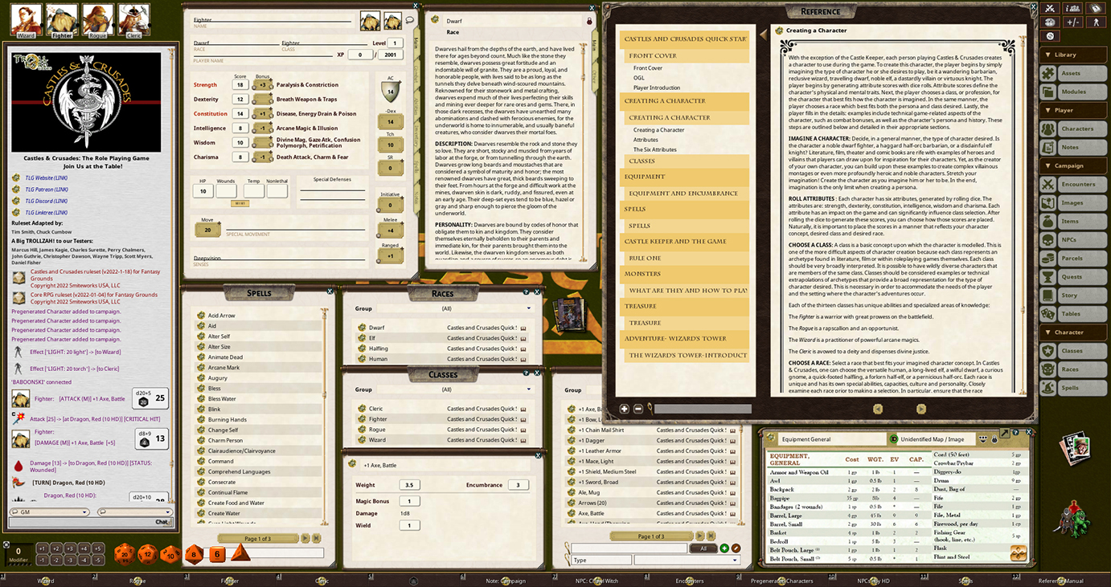This screenshot has width=1111, height=587.
Task: Open the chat mood dropdown beside GM
Action: click(133, 512)
